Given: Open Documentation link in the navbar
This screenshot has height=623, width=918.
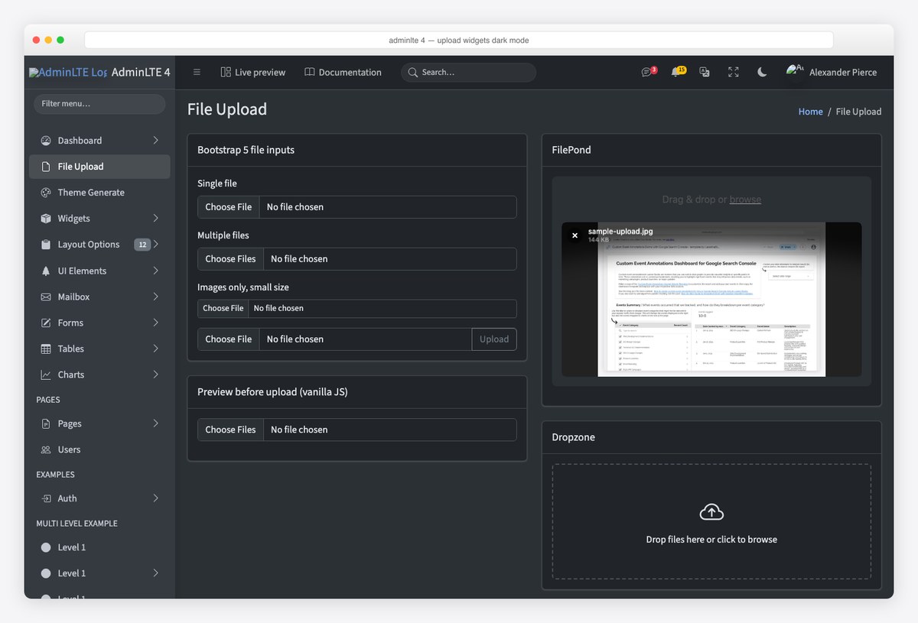Looking at the screenshot, I should 343,72.
